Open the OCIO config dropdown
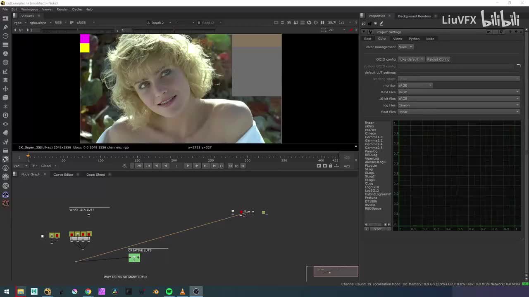This screenshot has height=297, width=529. click(411, 59)
